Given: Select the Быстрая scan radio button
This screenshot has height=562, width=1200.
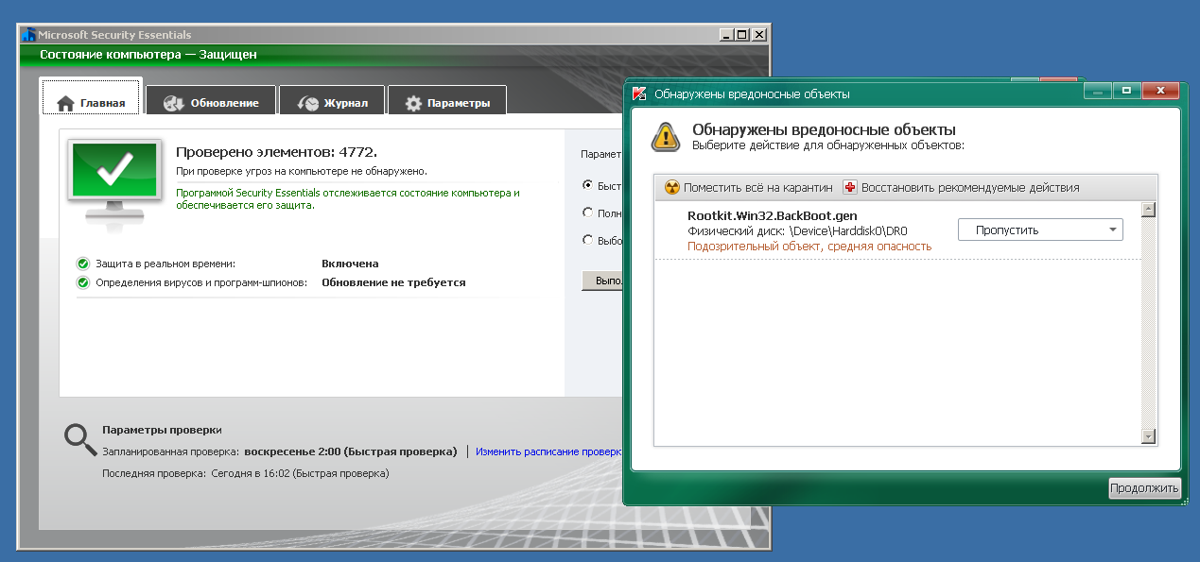Looking at the screenshot, I should 588,185.
